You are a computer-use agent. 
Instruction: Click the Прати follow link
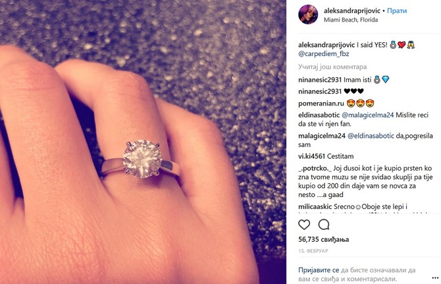397,11
